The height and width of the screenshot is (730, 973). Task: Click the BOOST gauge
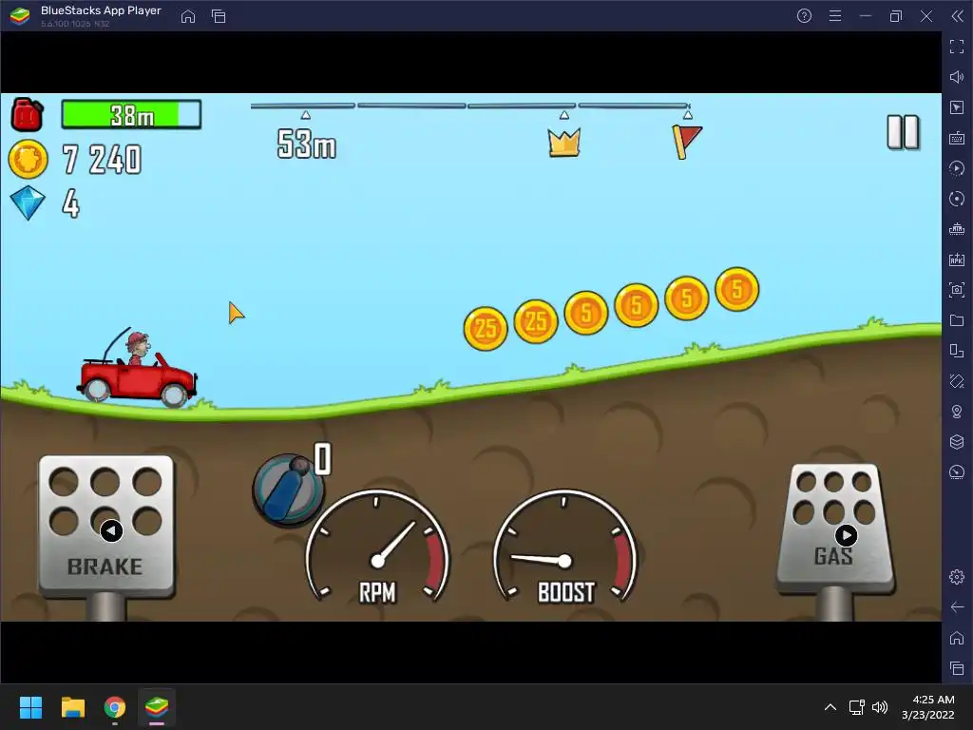coord(565,547)
